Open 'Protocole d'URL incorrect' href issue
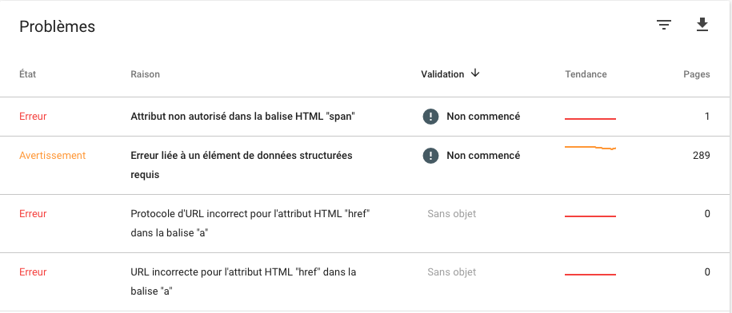This screenshot has width=732, height=313. (x=250, y=223)
